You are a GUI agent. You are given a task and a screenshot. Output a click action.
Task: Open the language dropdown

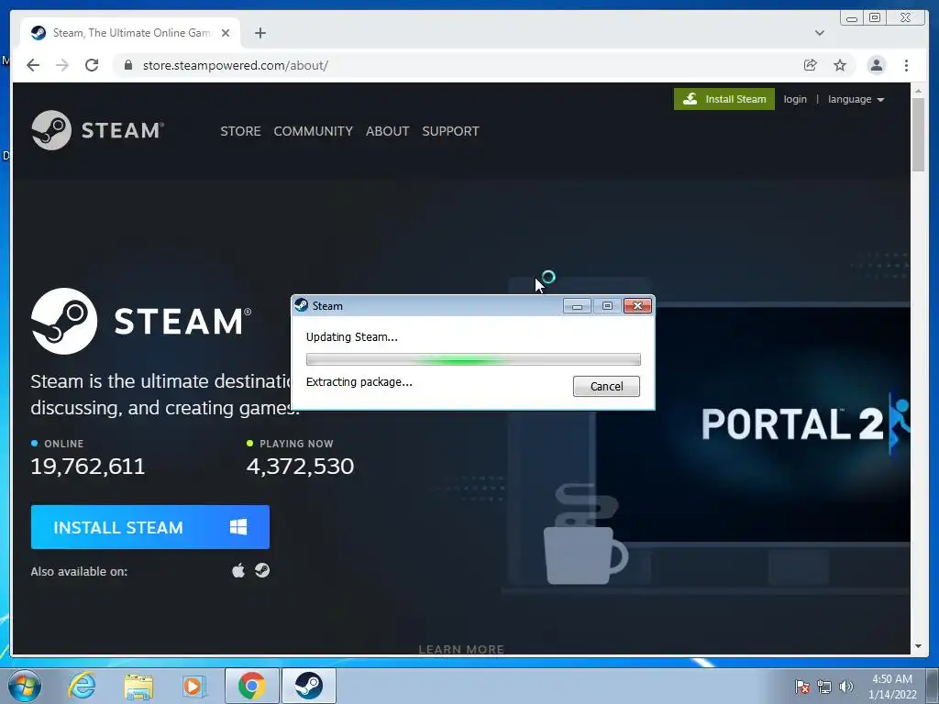point(856,99)
